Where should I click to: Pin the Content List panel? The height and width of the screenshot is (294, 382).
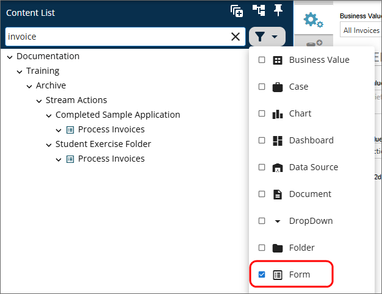(278, 10)
